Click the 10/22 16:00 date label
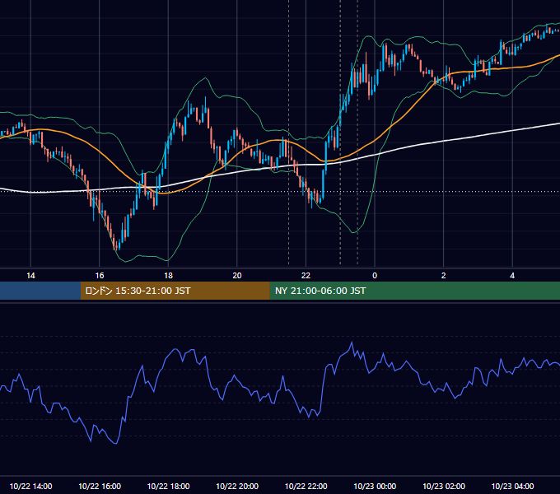The image size is (560, 494). click(x=100, y=486)
